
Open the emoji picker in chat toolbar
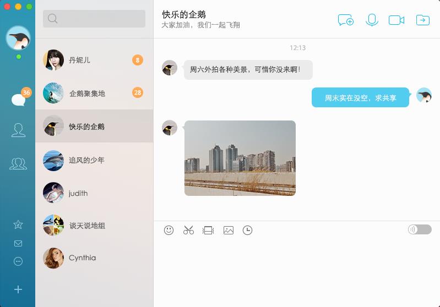[x=169, y=231]
